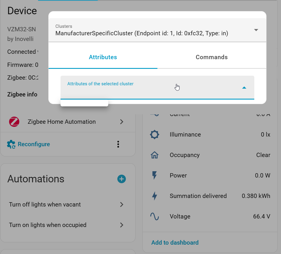Switch to the Commands tab
The image size is (281, 254).
click(x=212, y=57)
